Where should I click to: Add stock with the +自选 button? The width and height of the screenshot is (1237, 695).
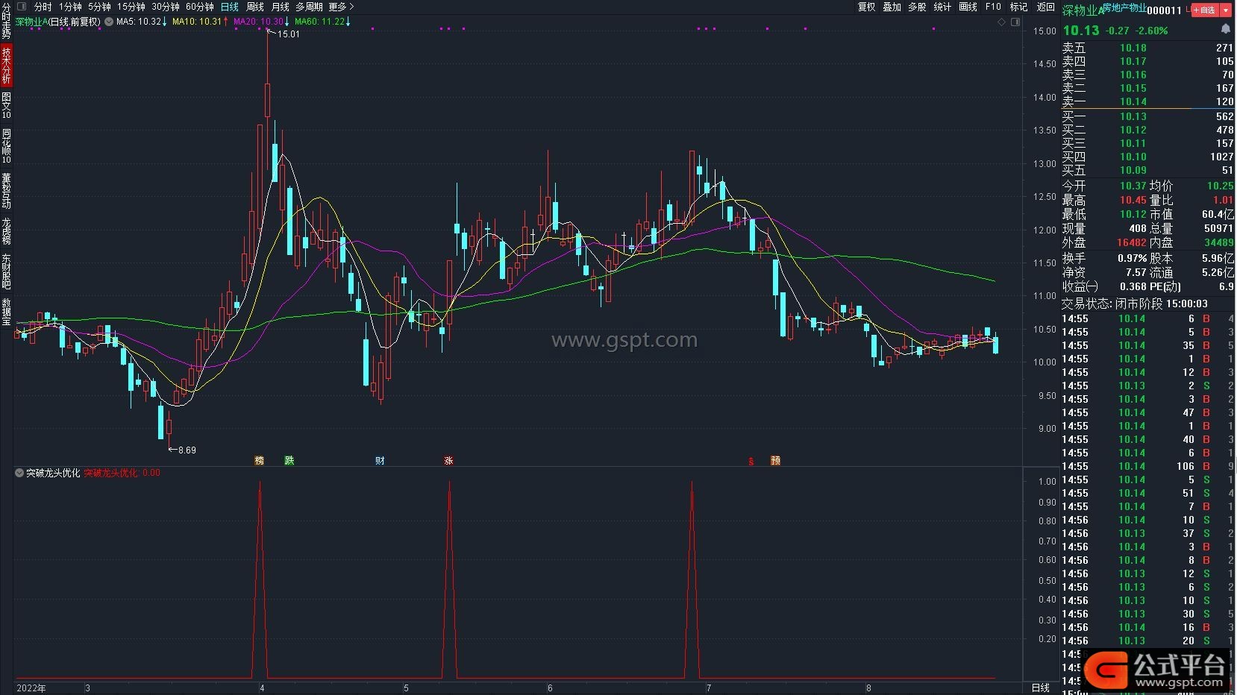click(1204, 10)
